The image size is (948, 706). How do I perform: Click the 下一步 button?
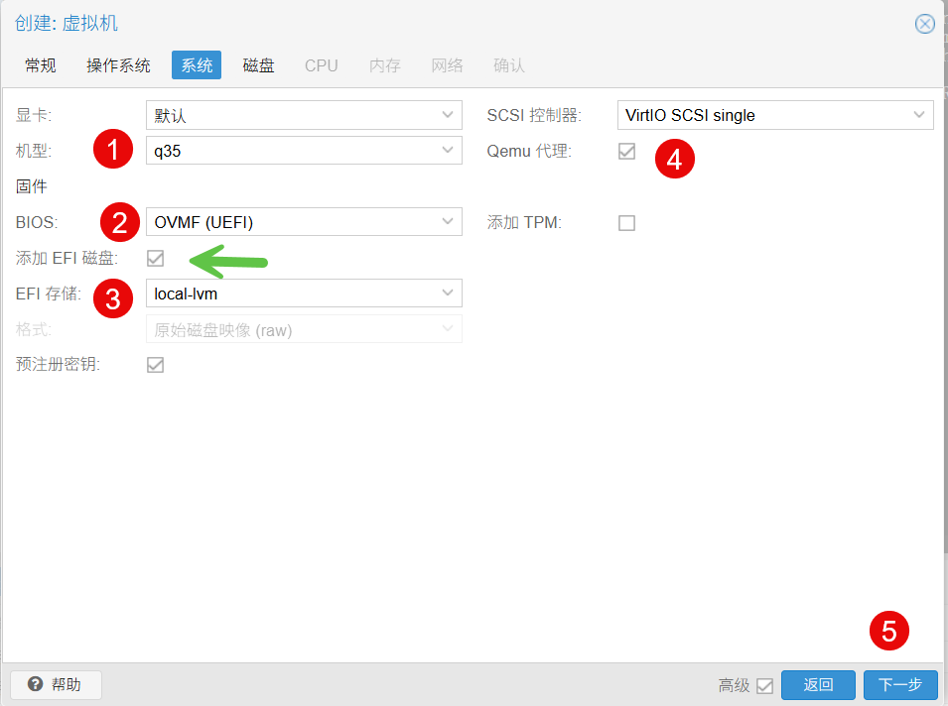[900, 685]
